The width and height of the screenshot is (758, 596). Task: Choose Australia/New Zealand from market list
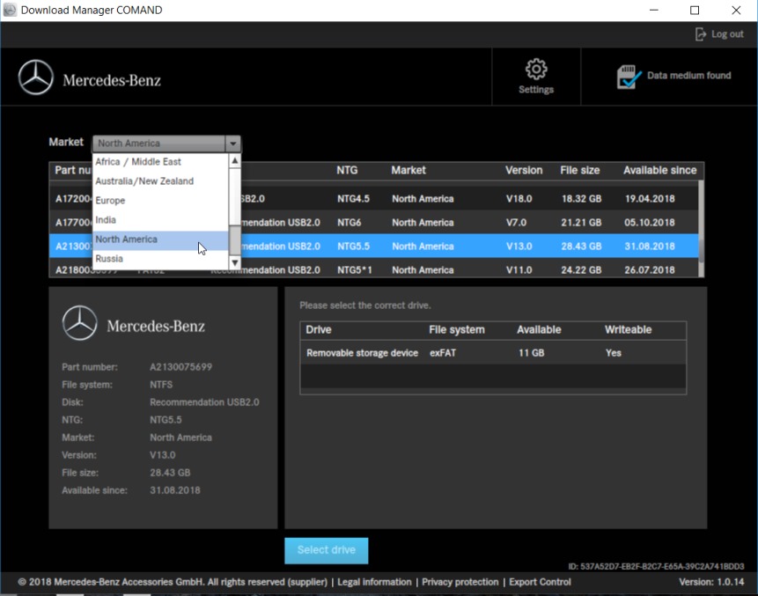coord(160,181)
